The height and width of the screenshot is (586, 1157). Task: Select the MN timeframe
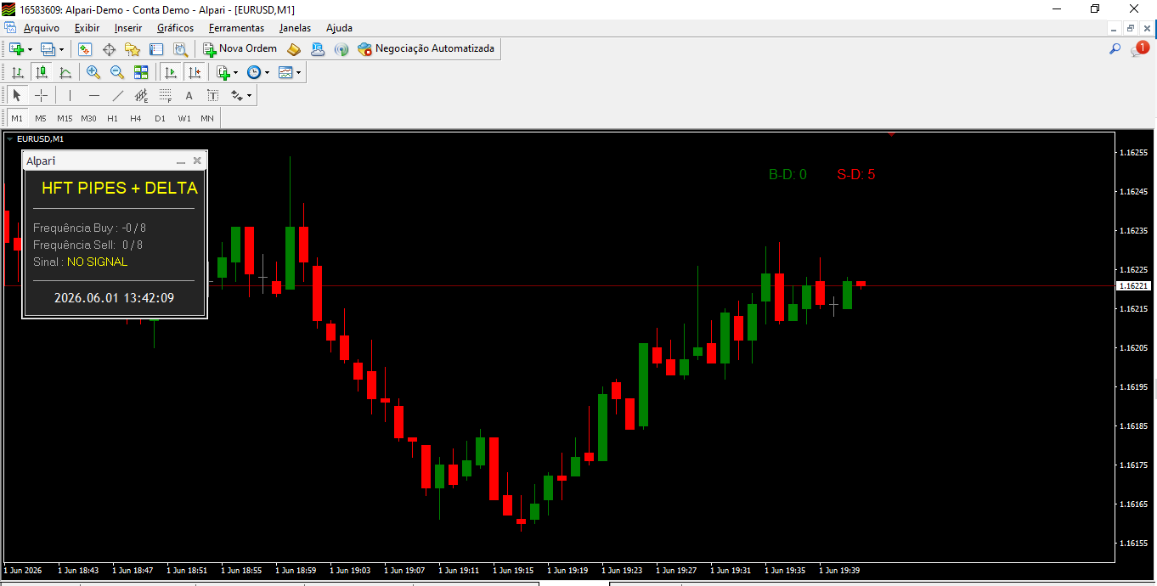click(x=207, y=118)
